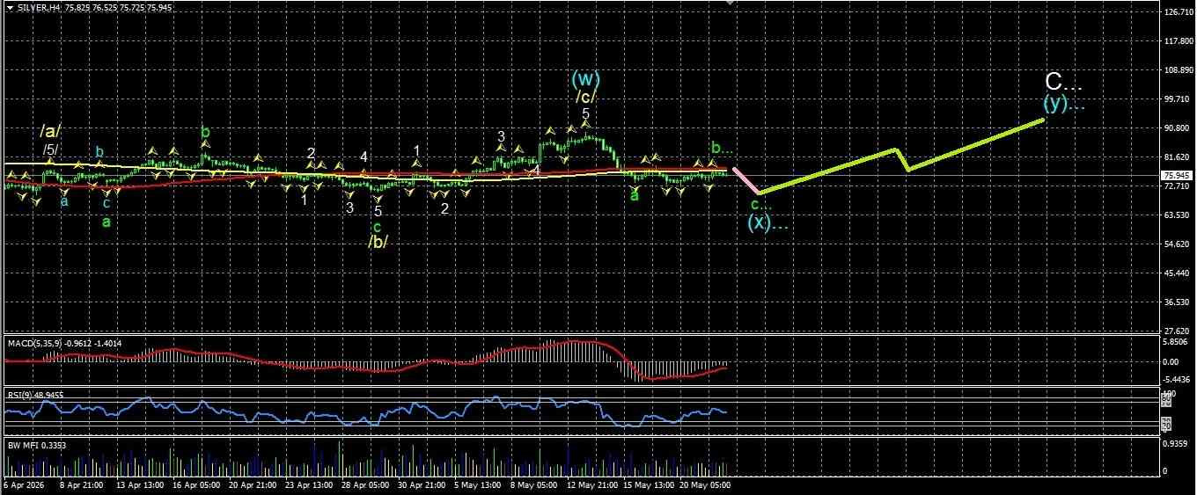Click the 20 Apr 21:00 date label
Screen dimensions: 1197x495
click(253, 484)
